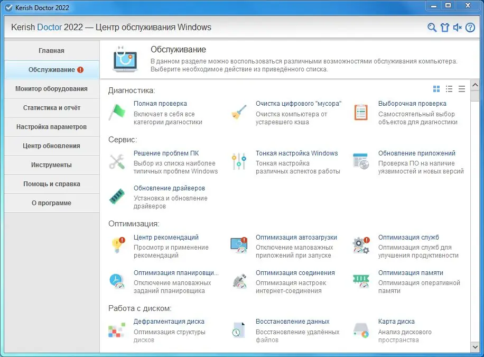Image resolution: width=484 pixels, height=357 pixels.
Task: Open the Инструменты section
Action: (52, 164)
